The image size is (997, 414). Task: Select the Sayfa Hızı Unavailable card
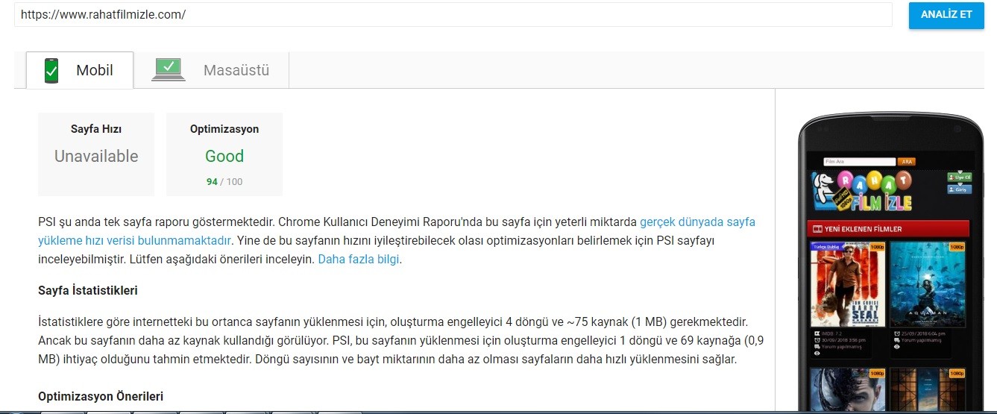[x=96, y=154]
